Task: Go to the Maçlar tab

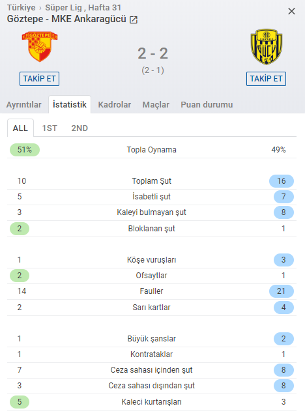Action: [x=156, y=105]
